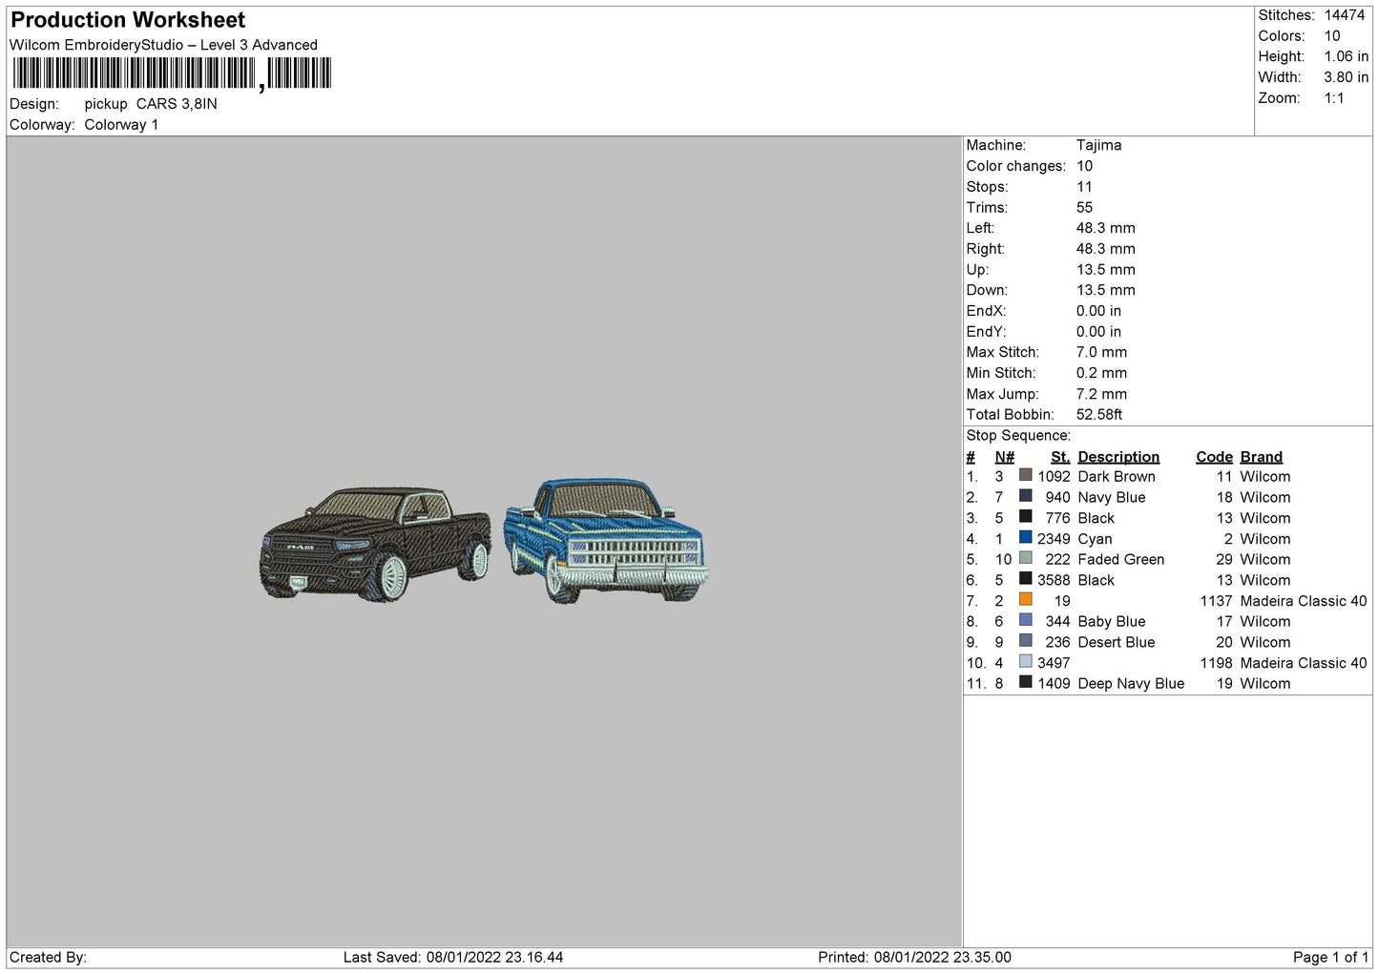This screenshot has width=1379, height=974.
Task: Click the 'Color changes' value 10
Action: click(x=1084, y=166)
